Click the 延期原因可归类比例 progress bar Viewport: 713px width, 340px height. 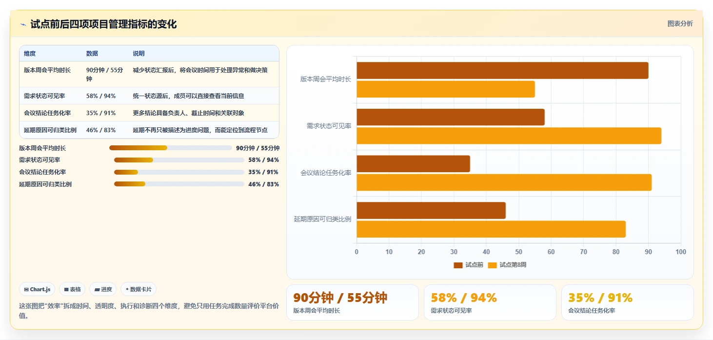pyautogui.click(x=179, y=184)
